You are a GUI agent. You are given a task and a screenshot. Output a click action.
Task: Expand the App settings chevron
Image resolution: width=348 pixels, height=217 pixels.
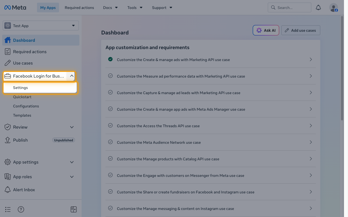click(x=72, y=162)
